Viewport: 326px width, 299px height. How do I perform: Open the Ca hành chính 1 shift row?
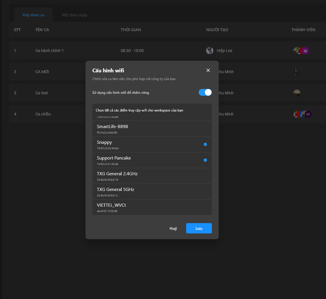point(49,51)
